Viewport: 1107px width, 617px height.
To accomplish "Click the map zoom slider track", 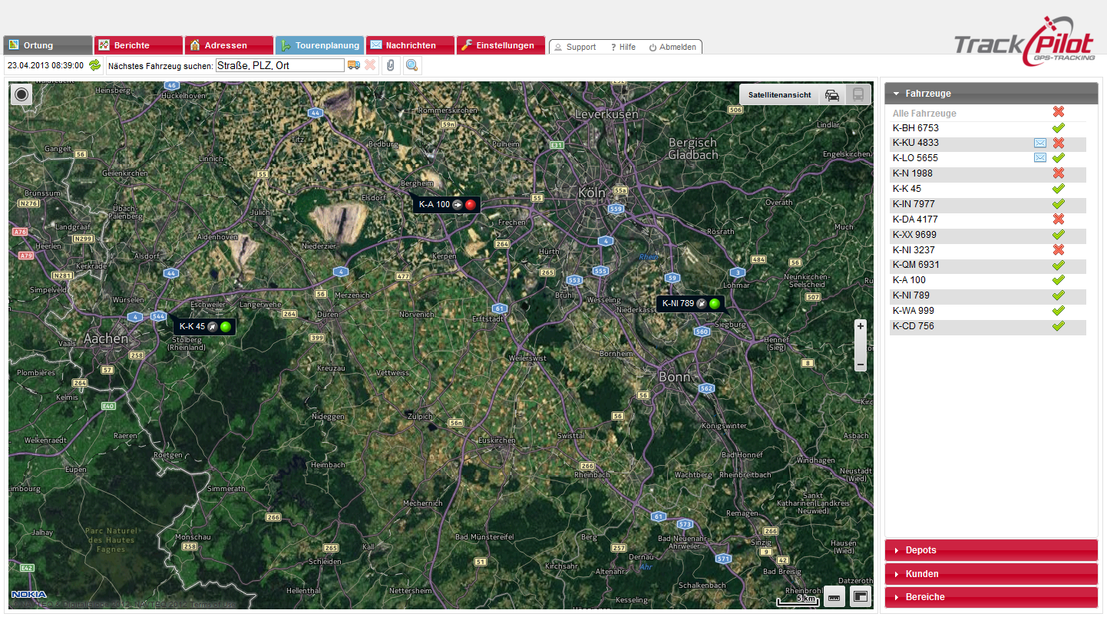I will pyautogui.click(x=861, y=345).
